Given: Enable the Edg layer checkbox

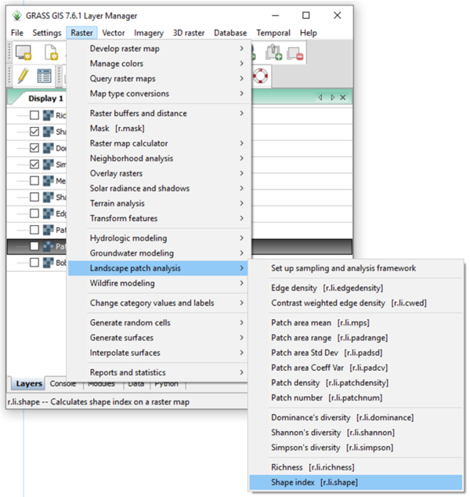Looking at the screenshot, I should click(34, 213).
